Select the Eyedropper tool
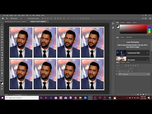Screen dimensions: 152x114 pyautogui.click(x=2, y=40)
